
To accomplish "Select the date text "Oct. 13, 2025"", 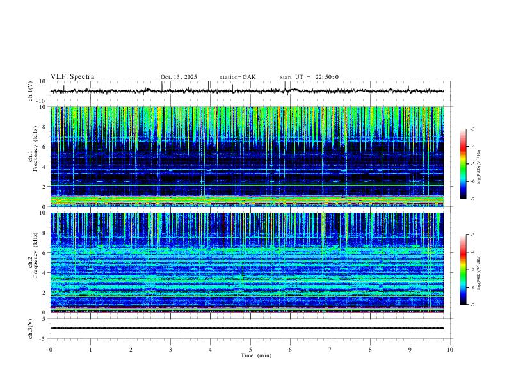I will 179,77.
